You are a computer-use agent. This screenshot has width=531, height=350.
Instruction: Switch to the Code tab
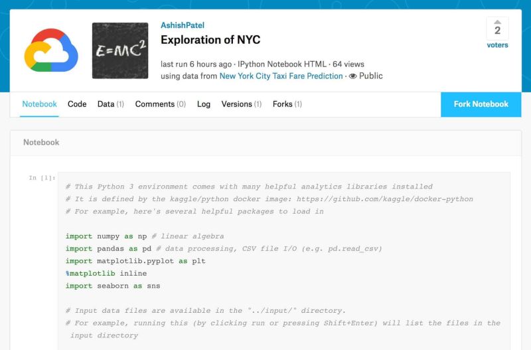pyautogui.click(x=77, y=104)
